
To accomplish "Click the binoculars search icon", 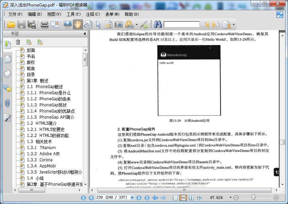I will pyautogui.click(x=158, y=24).
